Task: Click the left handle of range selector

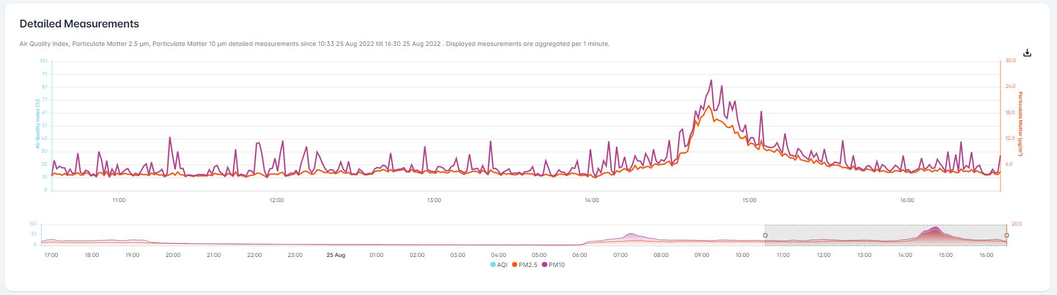Action: point(765,236)
